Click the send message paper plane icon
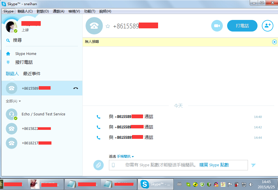278x190 pixels. coord(253,165)
